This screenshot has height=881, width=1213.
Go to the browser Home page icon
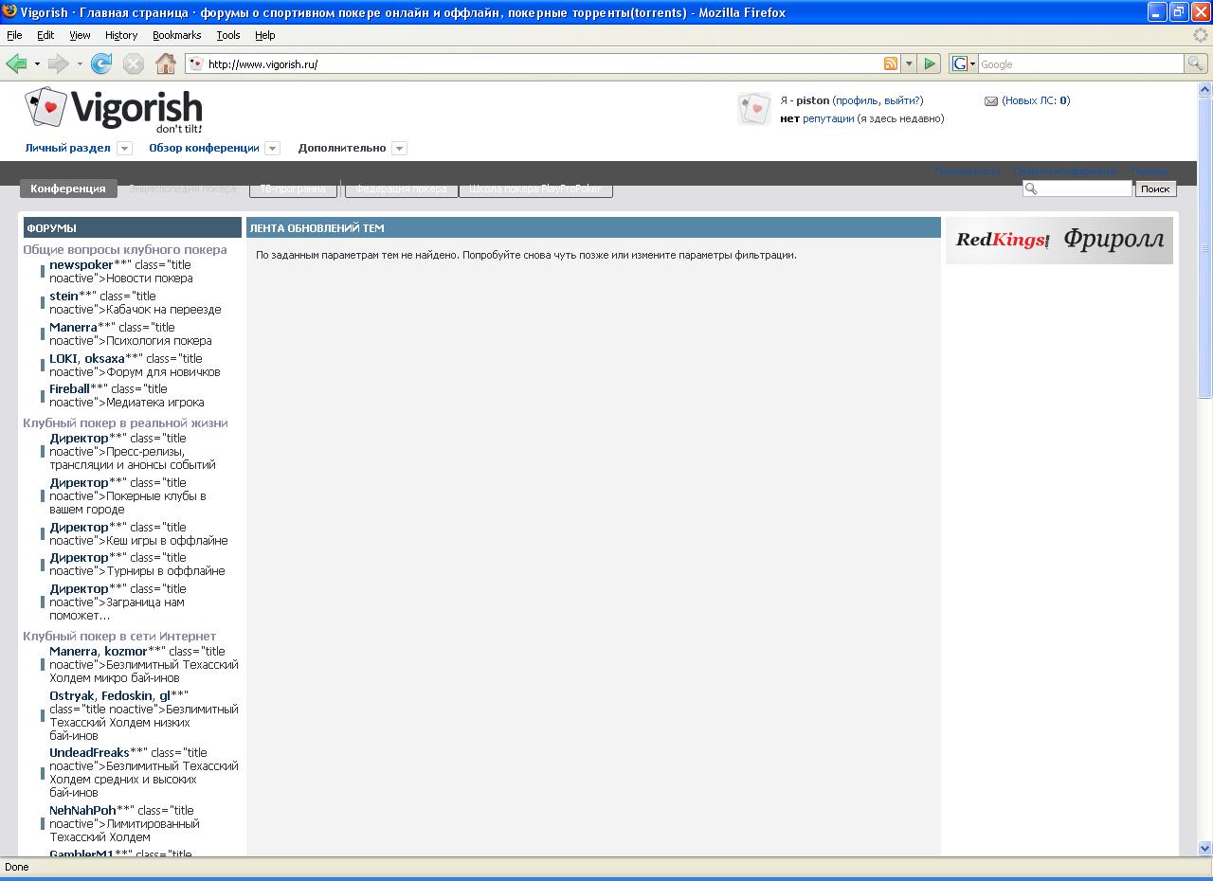pyautogui.click(x=166, y=63)
